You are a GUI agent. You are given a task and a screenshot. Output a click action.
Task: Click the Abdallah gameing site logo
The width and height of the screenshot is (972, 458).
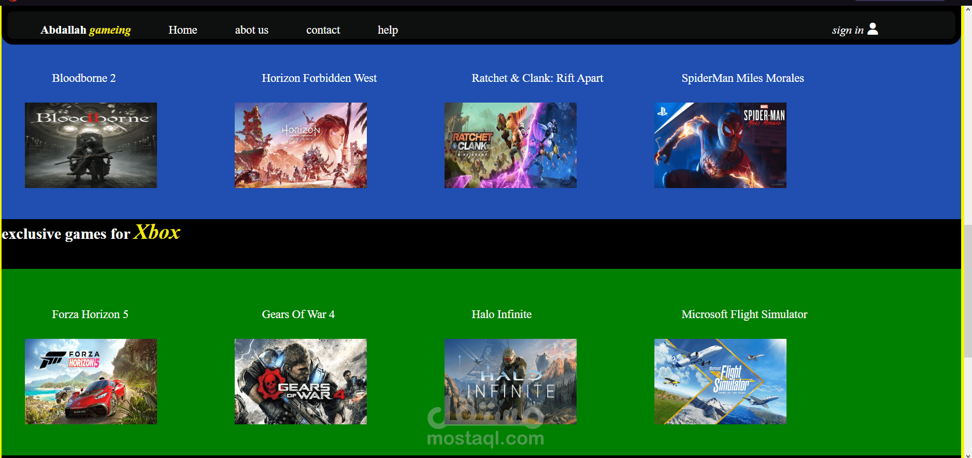tap(85, 30)
